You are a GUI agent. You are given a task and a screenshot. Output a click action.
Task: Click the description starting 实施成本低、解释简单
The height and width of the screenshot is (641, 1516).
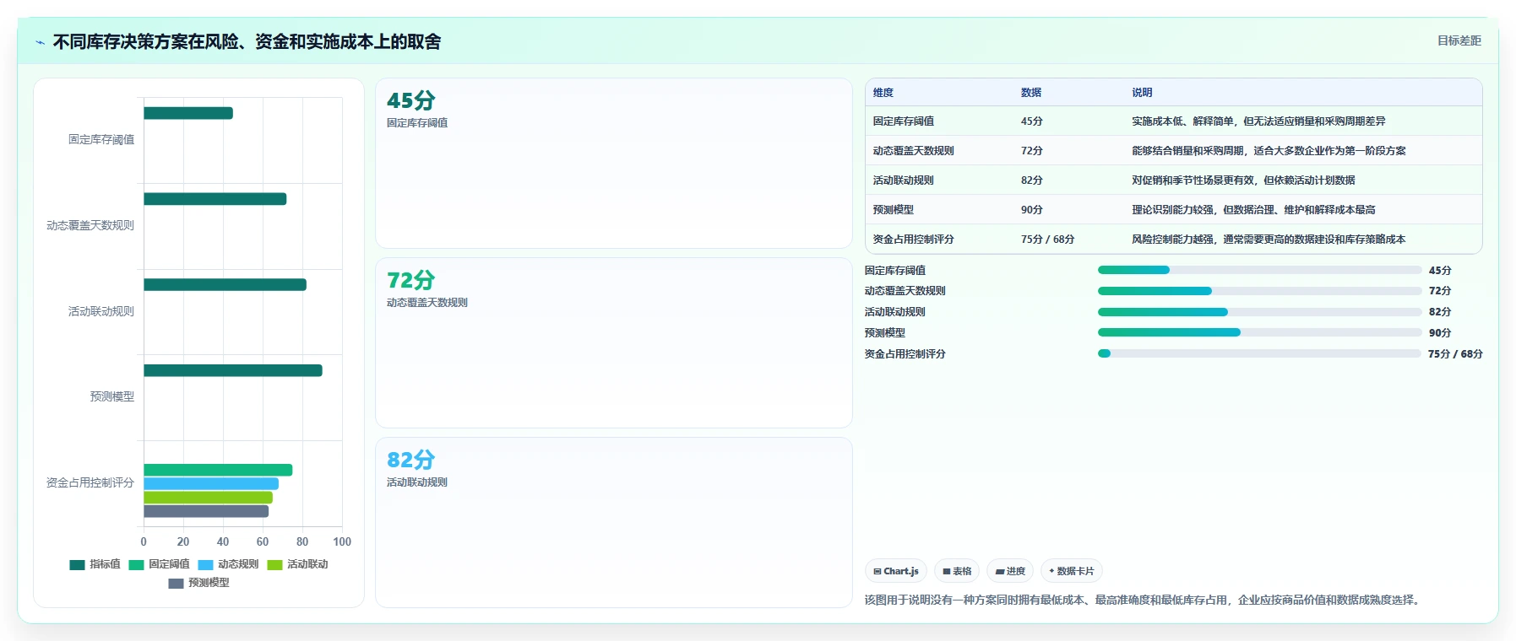click(1258, 121)
